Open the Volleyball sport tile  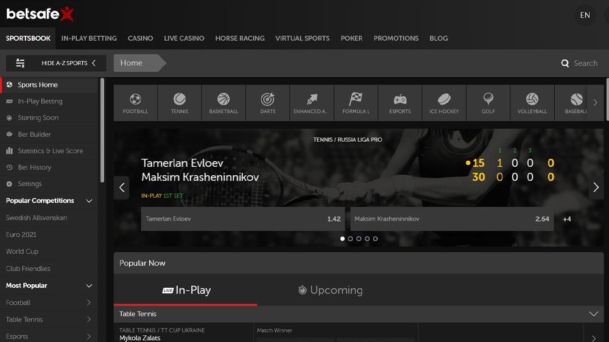tap(532, 103)
